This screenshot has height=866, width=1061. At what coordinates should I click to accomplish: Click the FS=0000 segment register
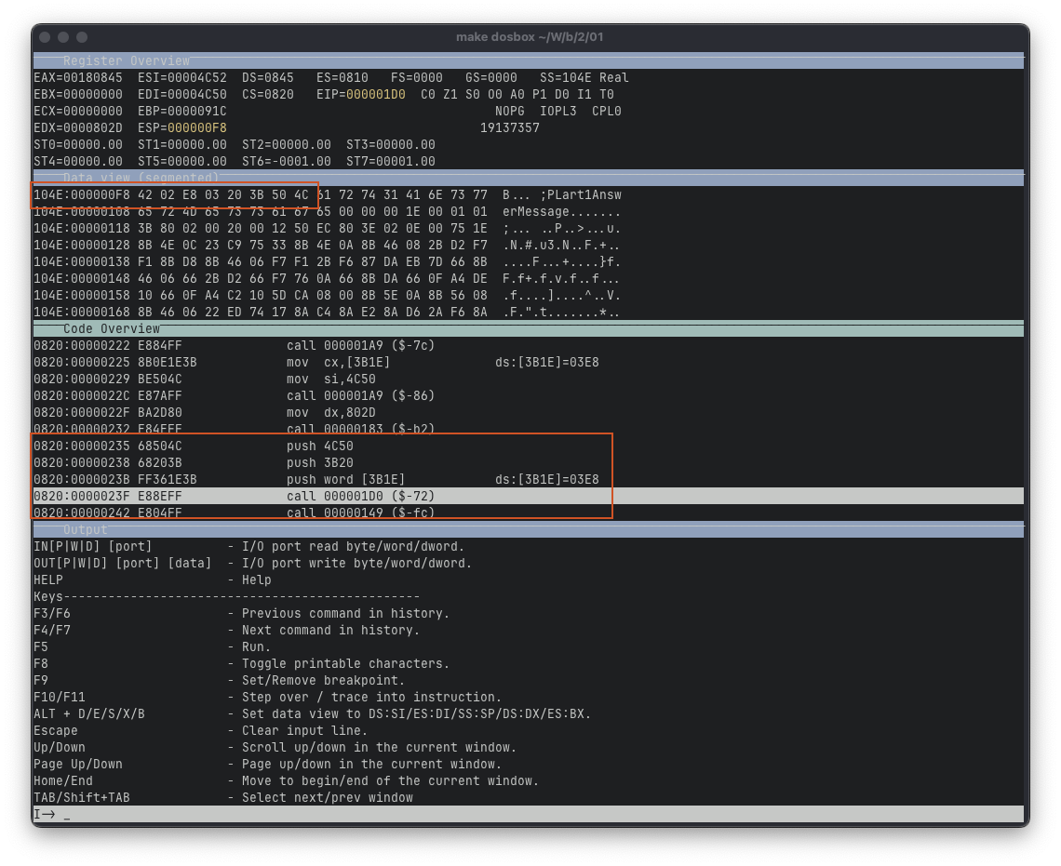pos(417,78)
